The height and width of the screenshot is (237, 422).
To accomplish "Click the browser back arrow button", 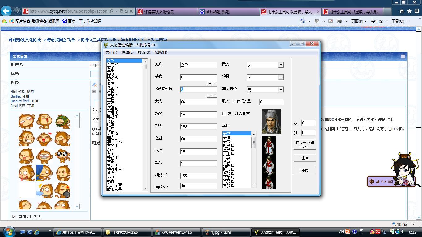I will click(6, 11).
